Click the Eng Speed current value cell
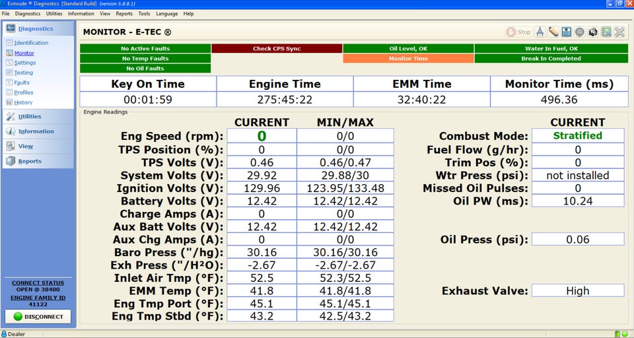 coord(262,136)
